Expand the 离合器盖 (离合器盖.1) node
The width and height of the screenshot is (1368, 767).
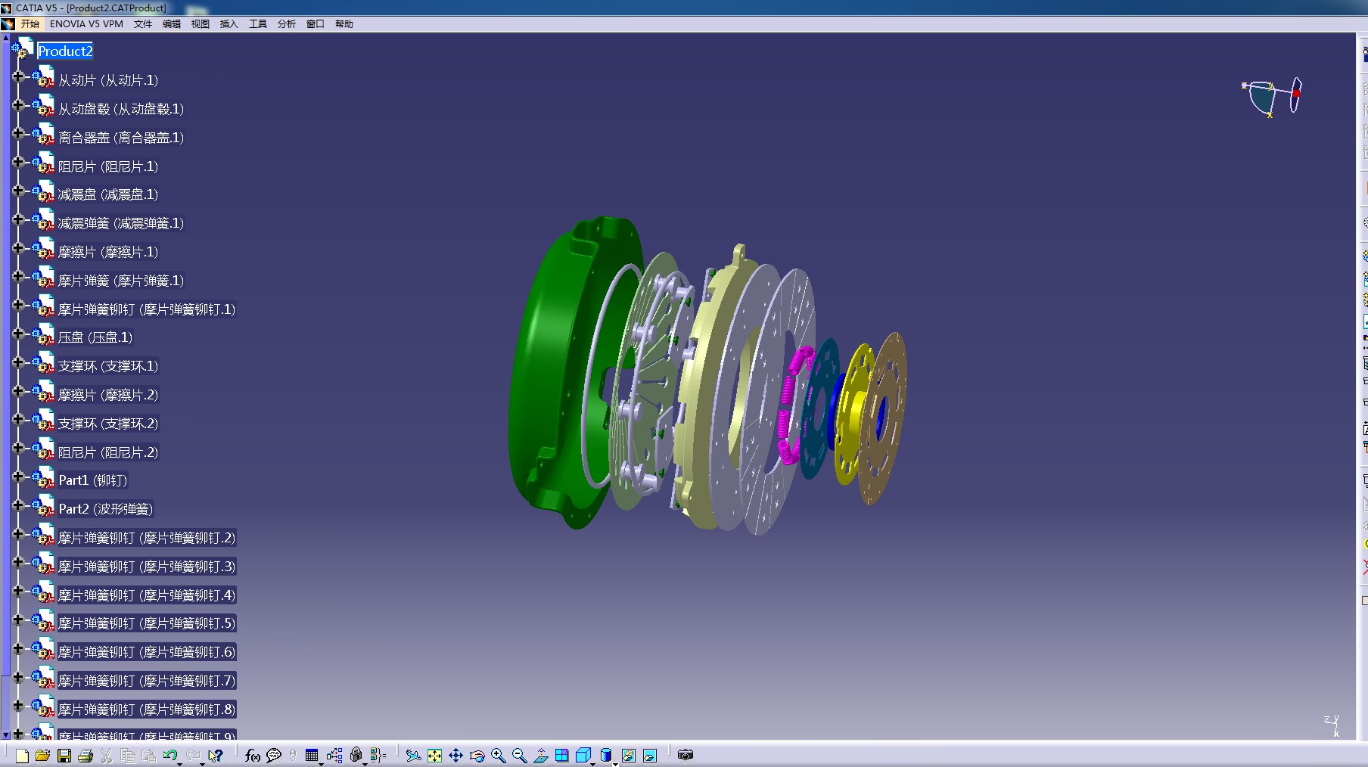point(18,133)
